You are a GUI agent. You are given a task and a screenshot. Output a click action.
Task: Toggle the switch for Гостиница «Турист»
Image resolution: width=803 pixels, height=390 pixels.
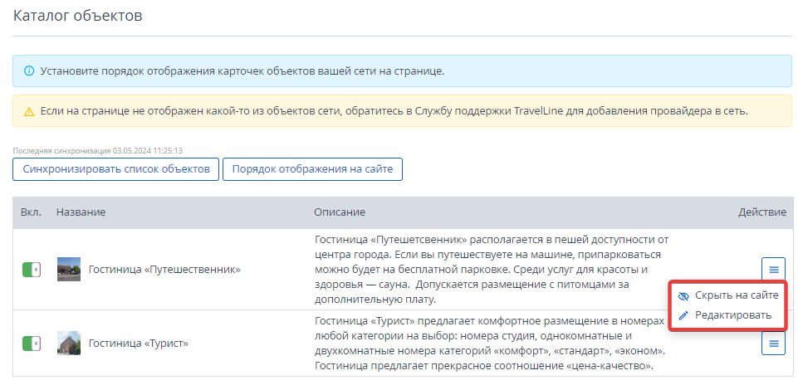[32, 344]
